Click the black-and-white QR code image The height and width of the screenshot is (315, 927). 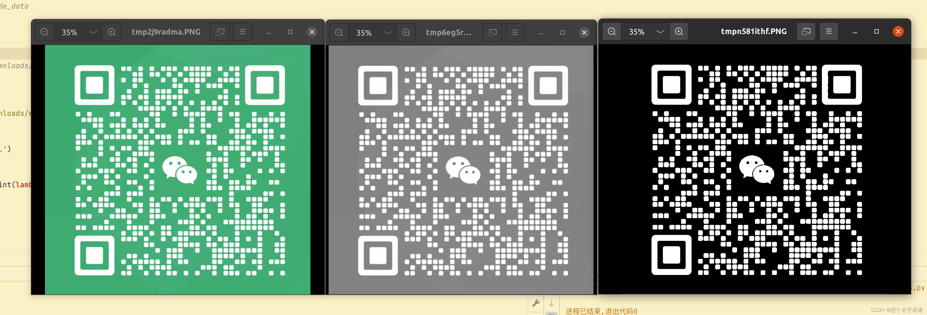point(756,170)
